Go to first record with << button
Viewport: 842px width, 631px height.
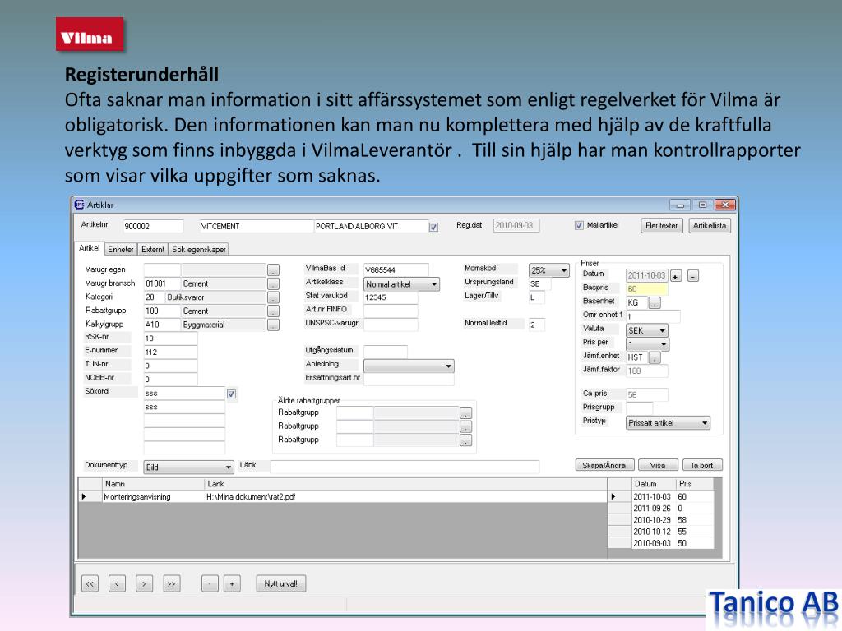tap(90, 584)
